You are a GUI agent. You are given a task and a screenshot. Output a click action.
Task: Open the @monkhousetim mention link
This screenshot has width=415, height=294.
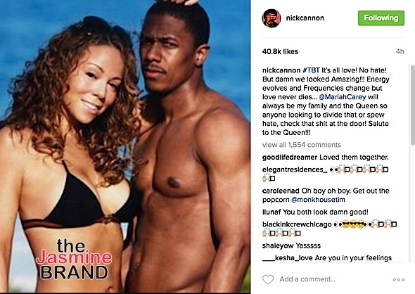click(318, 200)
